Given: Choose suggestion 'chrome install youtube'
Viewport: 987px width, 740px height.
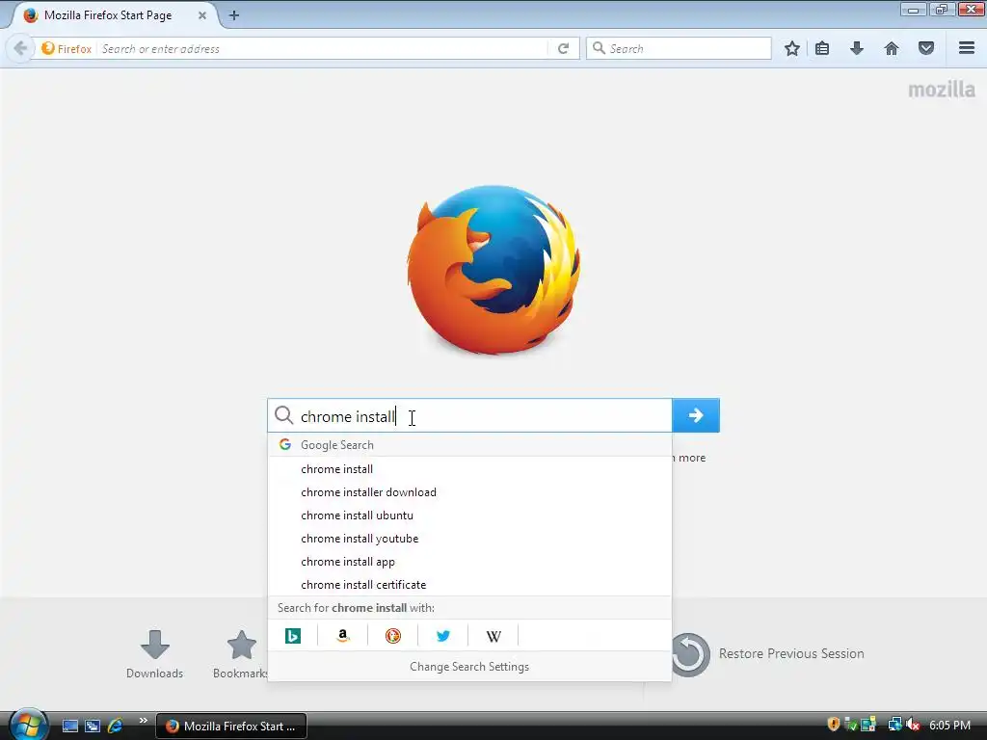Looking at the screenshot, I should tap(469, 539).
